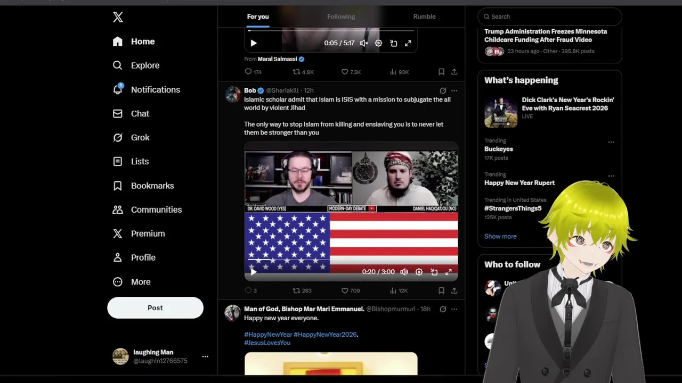Screen dimensions: 682x383
Task: Open Grok actions on Bob's post
Action: click(443, 90)
